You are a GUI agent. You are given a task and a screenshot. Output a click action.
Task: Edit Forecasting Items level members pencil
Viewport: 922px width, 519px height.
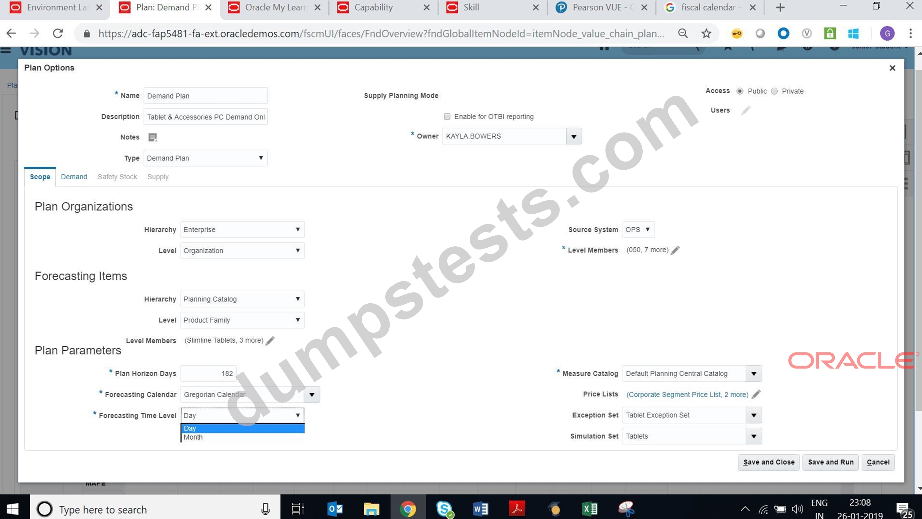270,340
